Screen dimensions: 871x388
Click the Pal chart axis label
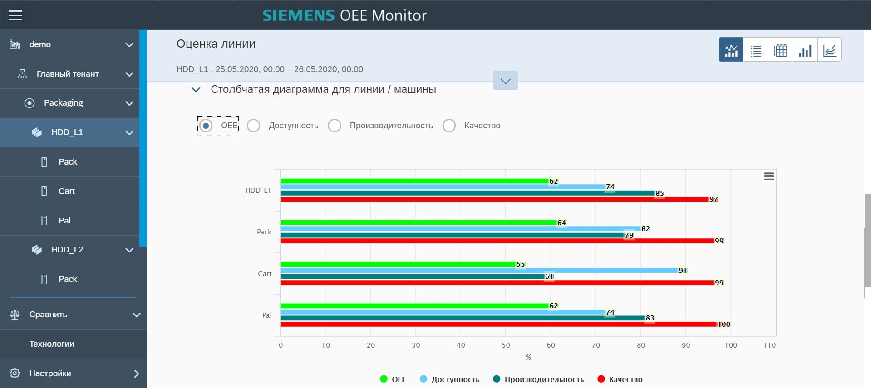pyautogui.click(x=267, y=315)
